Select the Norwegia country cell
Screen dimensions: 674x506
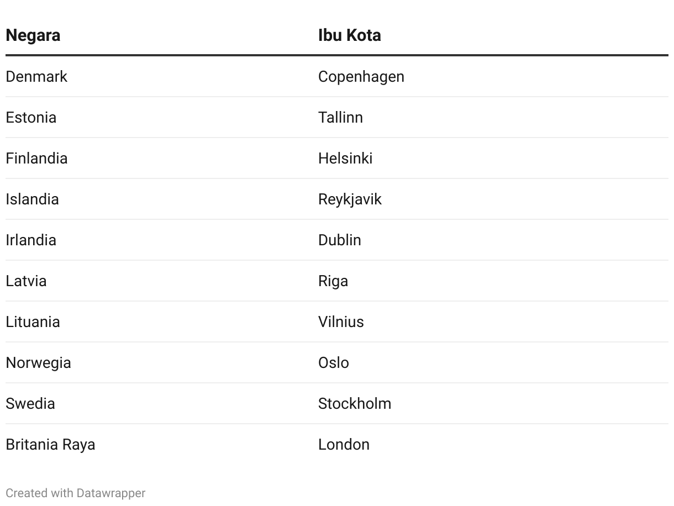tap(38, 362)
